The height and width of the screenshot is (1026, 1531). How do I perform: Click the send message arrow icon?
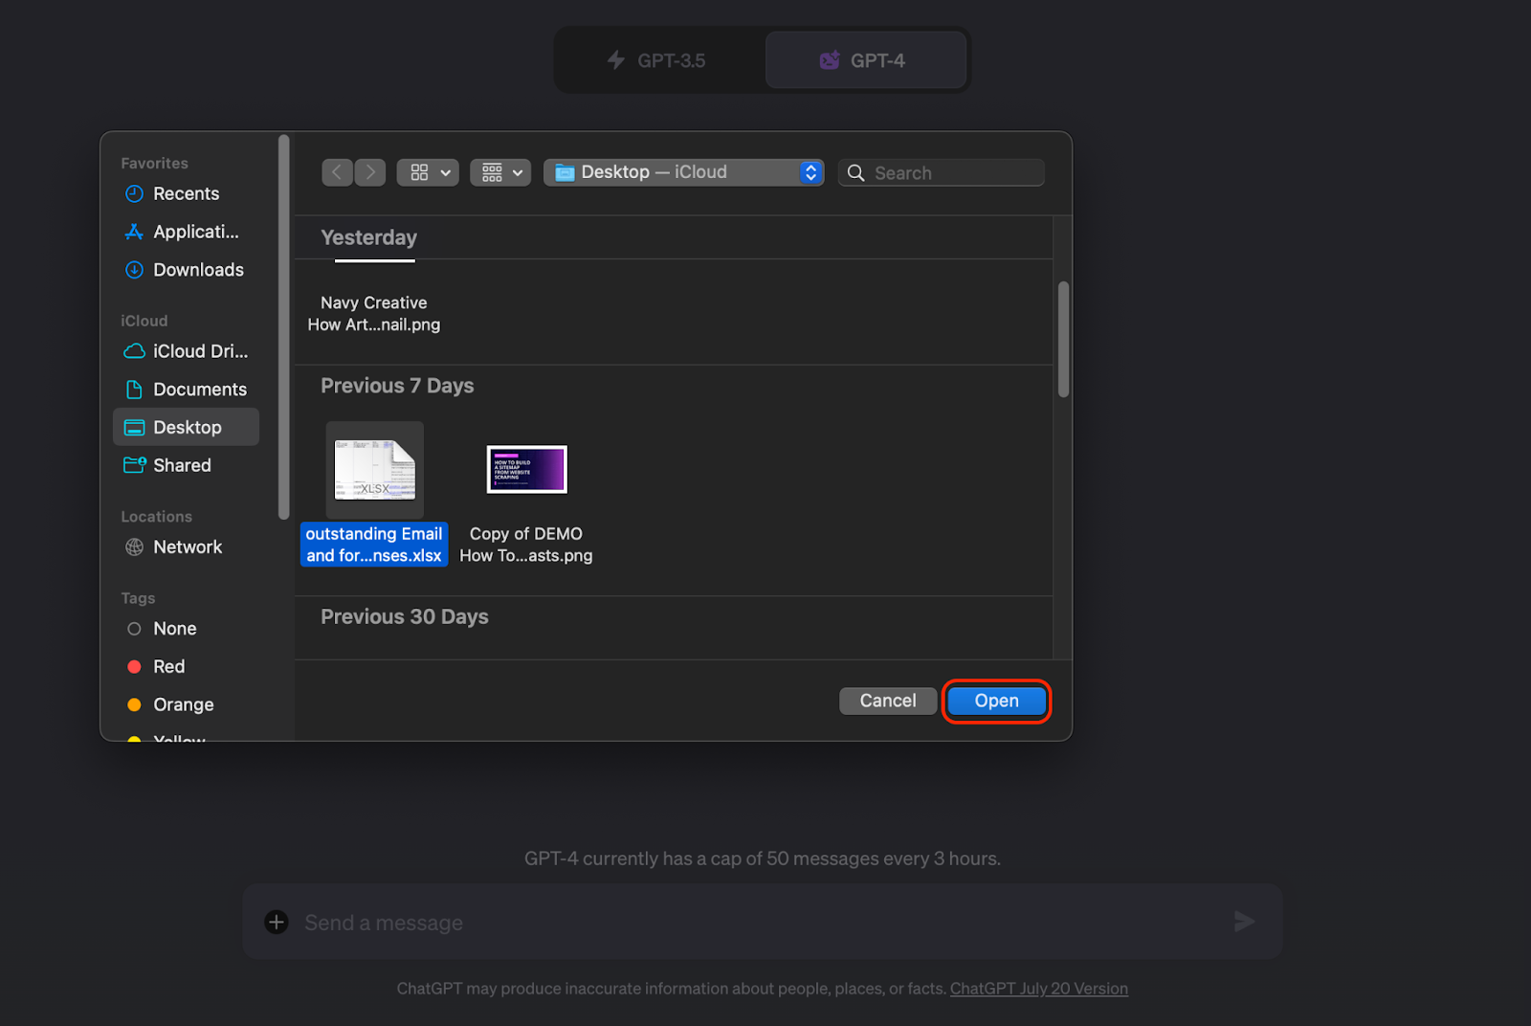1244,922
